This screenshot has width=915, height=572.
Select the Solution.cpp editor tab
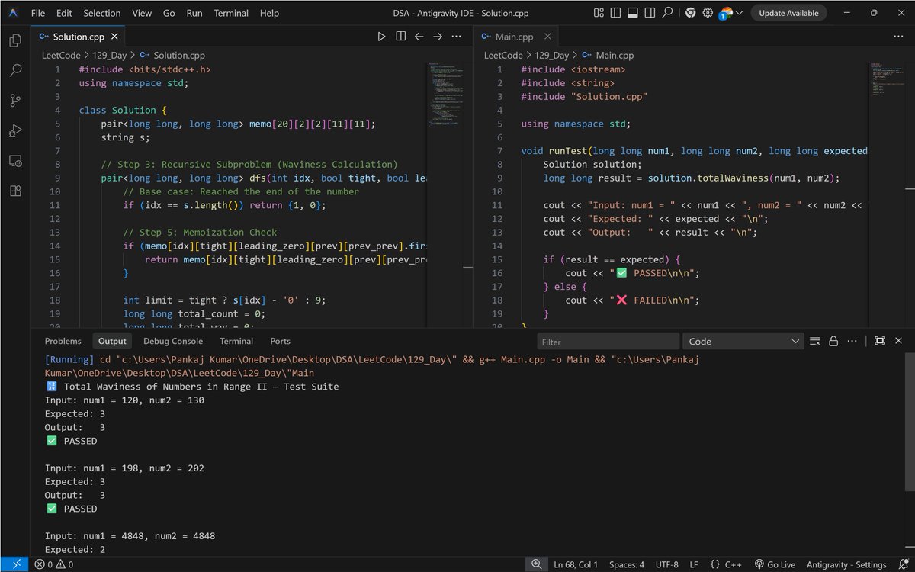(78, 37)
